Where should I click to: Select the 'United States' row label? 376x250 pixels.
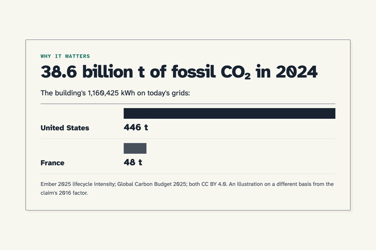click(x=65, y=128)
